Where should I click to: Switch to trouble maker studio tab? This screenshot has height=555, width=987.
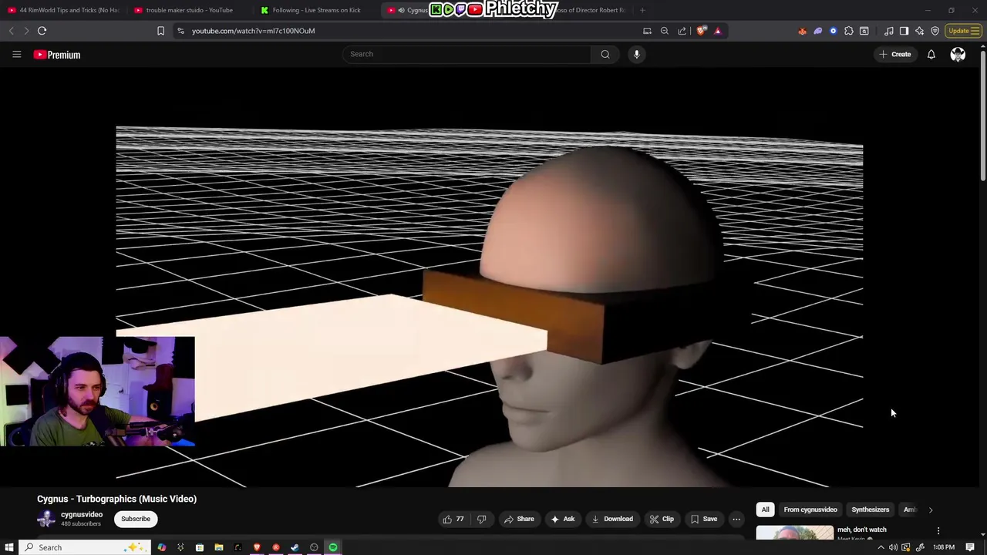189,10
